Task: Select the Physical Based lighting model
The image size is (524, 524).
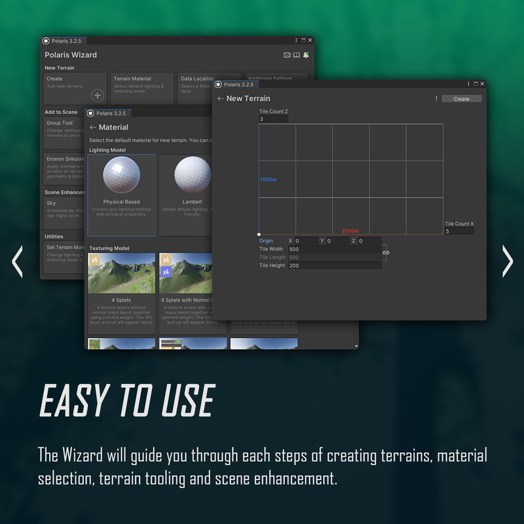Action: 122,195
